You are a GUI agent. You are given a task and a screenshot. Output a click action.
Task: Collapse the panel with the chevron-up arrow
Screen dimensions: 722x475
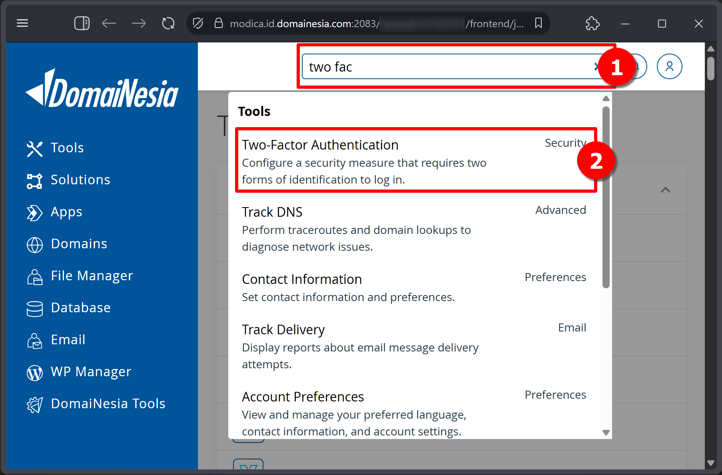click(x=665, y=190)
